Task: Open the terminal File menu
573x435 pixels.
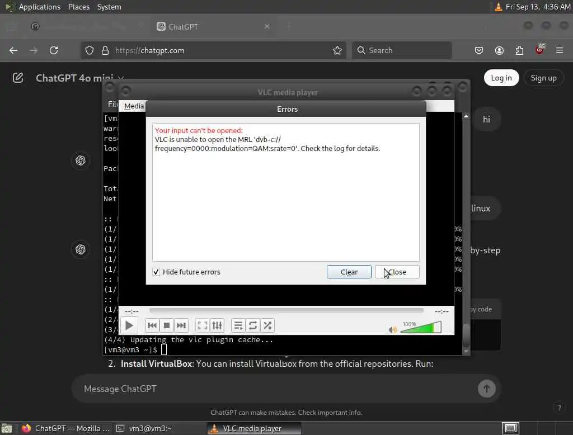Action: click(112, 104)
